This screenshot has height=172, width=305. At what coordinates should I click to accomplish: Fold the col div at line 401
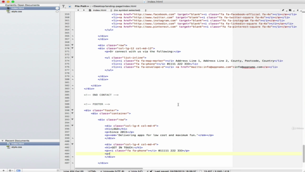pyautogui.click(x=72, y=144)
